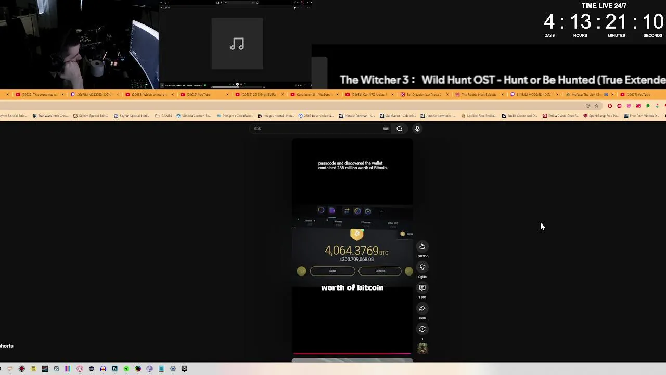Screen dimensions: 666x375
Task: Open 'Star Wars Intro Crea...' bookmark
Action: (50, 116)
